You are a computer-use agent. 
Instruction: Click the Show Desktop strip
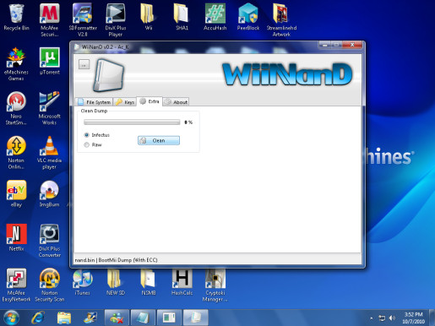pos(432,318)
